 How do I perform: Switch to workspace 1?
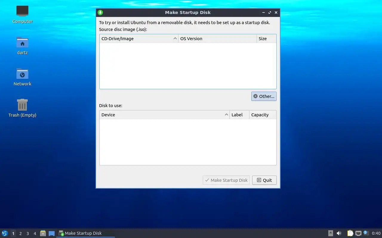coord(13,234)
